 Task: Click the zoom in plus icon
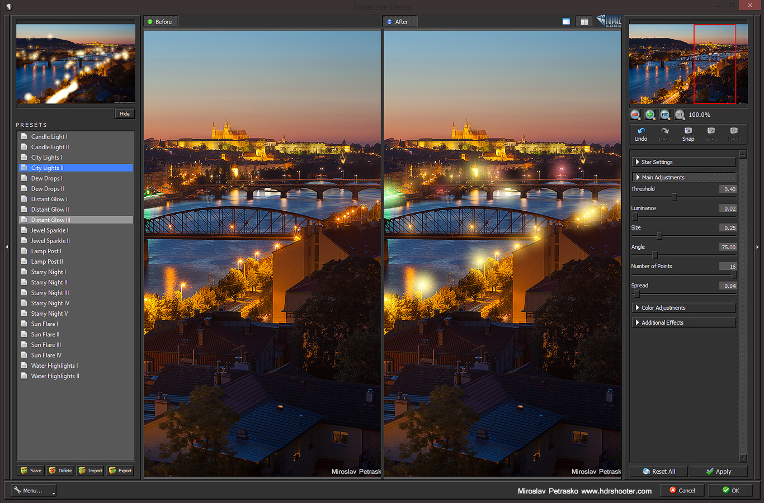coord(650,115)
